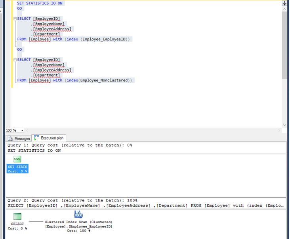Click horizontal scrollbar left arrow in editor
Viewport: 290px width, 239px height.
pyautogui.click(x=27, y=130)
